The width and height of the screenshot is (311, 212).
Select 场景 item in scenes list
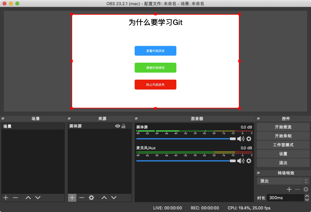click(33, 126)
